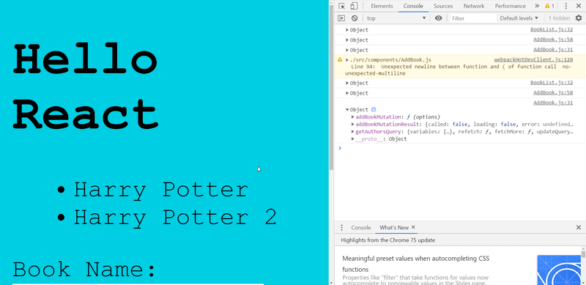
Task: Activate the inspect element picker icon
Action: point(341,6)
